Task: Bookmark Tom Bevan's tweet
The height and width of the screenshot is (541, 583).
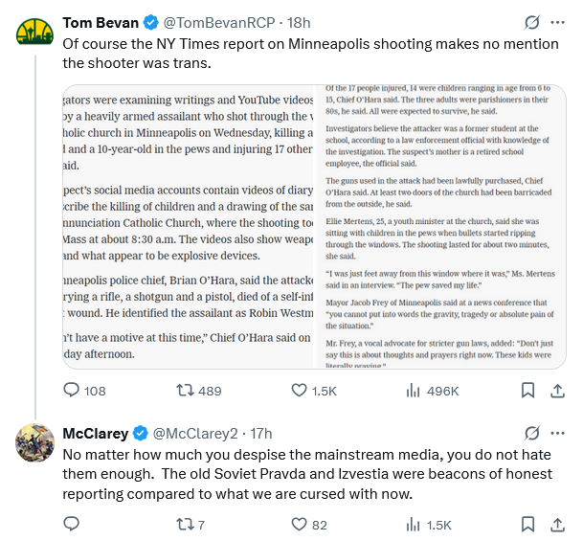Action: pyautogui.click(x=527, y=390)
